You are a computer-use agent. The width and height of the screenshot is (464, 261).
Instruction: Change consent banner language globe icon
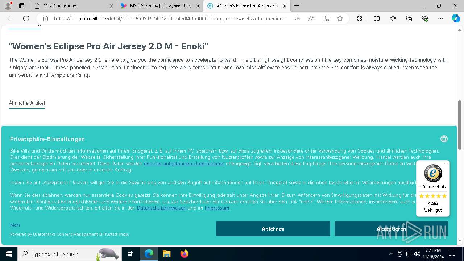pos(444,139)
